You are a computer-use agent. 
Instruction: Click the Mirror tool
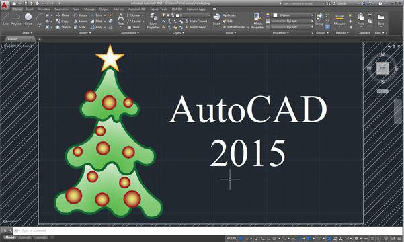81,21
